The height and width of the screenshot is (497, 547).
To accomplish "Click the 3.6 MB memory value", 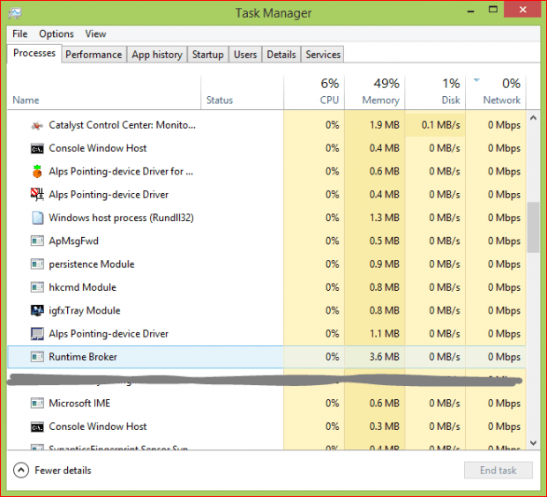I will point(384,357).
